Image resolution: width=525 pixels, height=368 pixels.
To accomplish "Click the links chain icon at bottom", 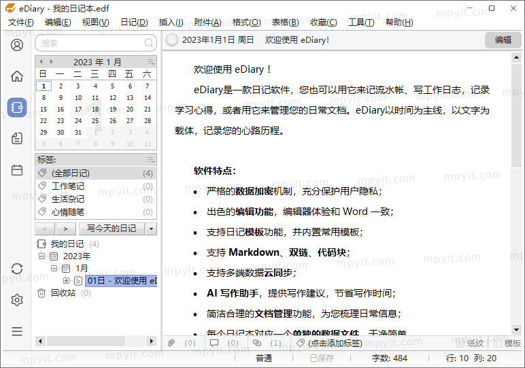I will pyautogui.click(x=257, y=343).
